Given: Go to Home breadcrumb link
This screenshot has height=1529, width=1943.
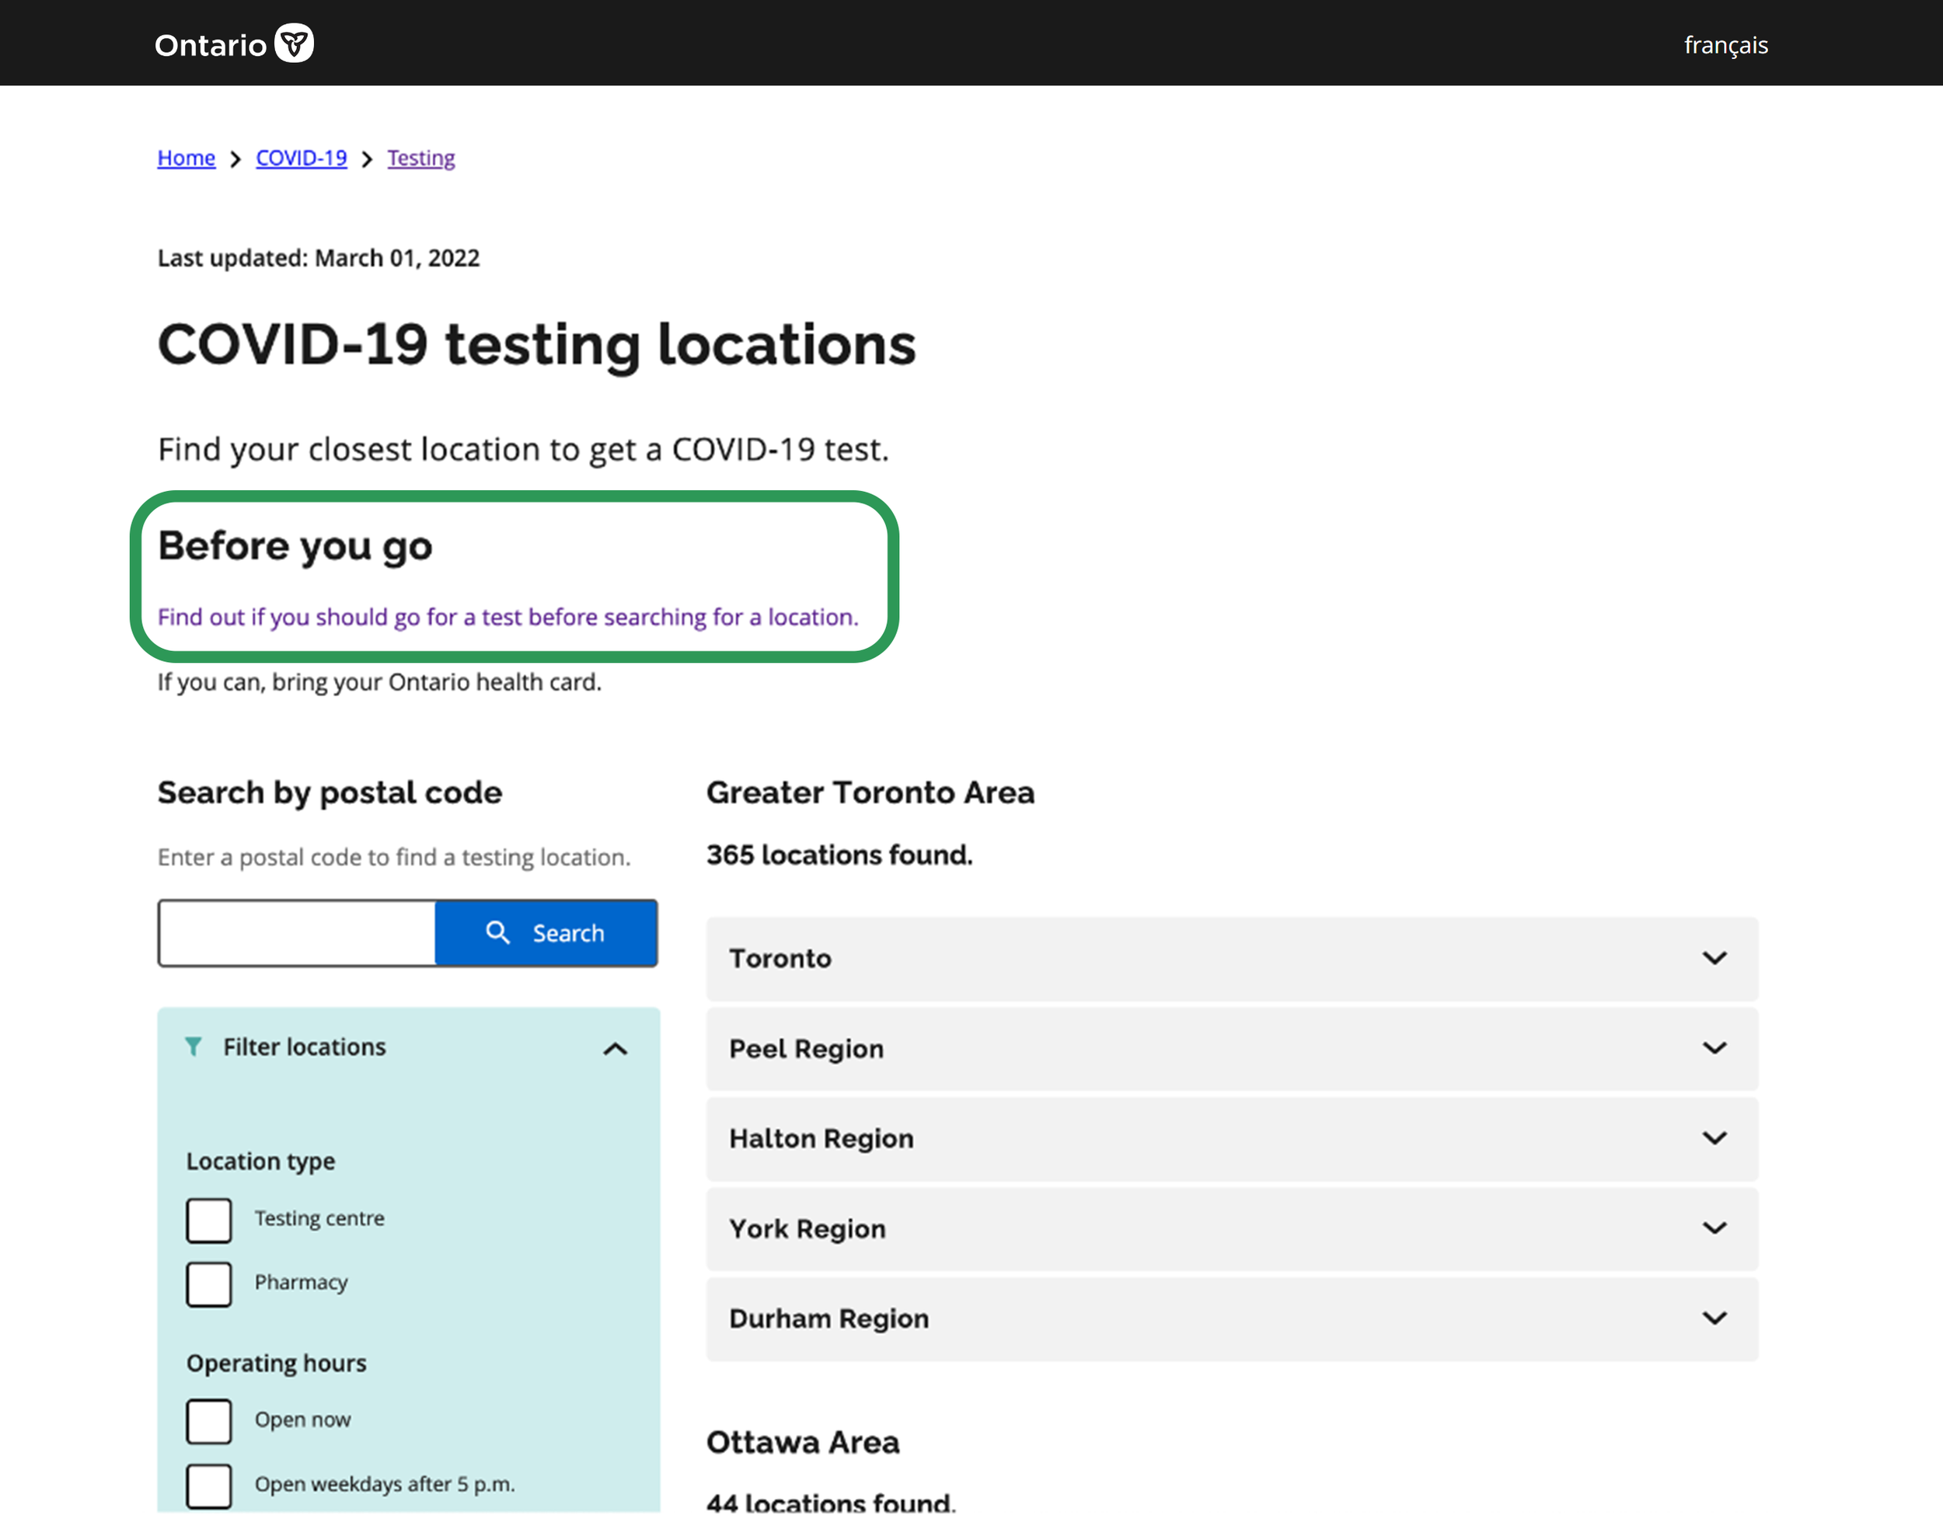Looking at the screenshot, I should coord(187,158).
